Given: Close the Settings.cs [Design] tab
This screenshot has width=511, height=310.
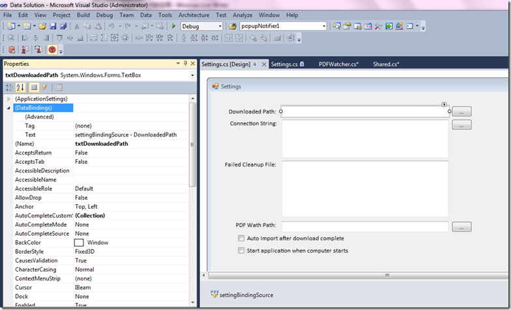Looking at the screenshot, I should pyautogui.click(x=264, y=64).
